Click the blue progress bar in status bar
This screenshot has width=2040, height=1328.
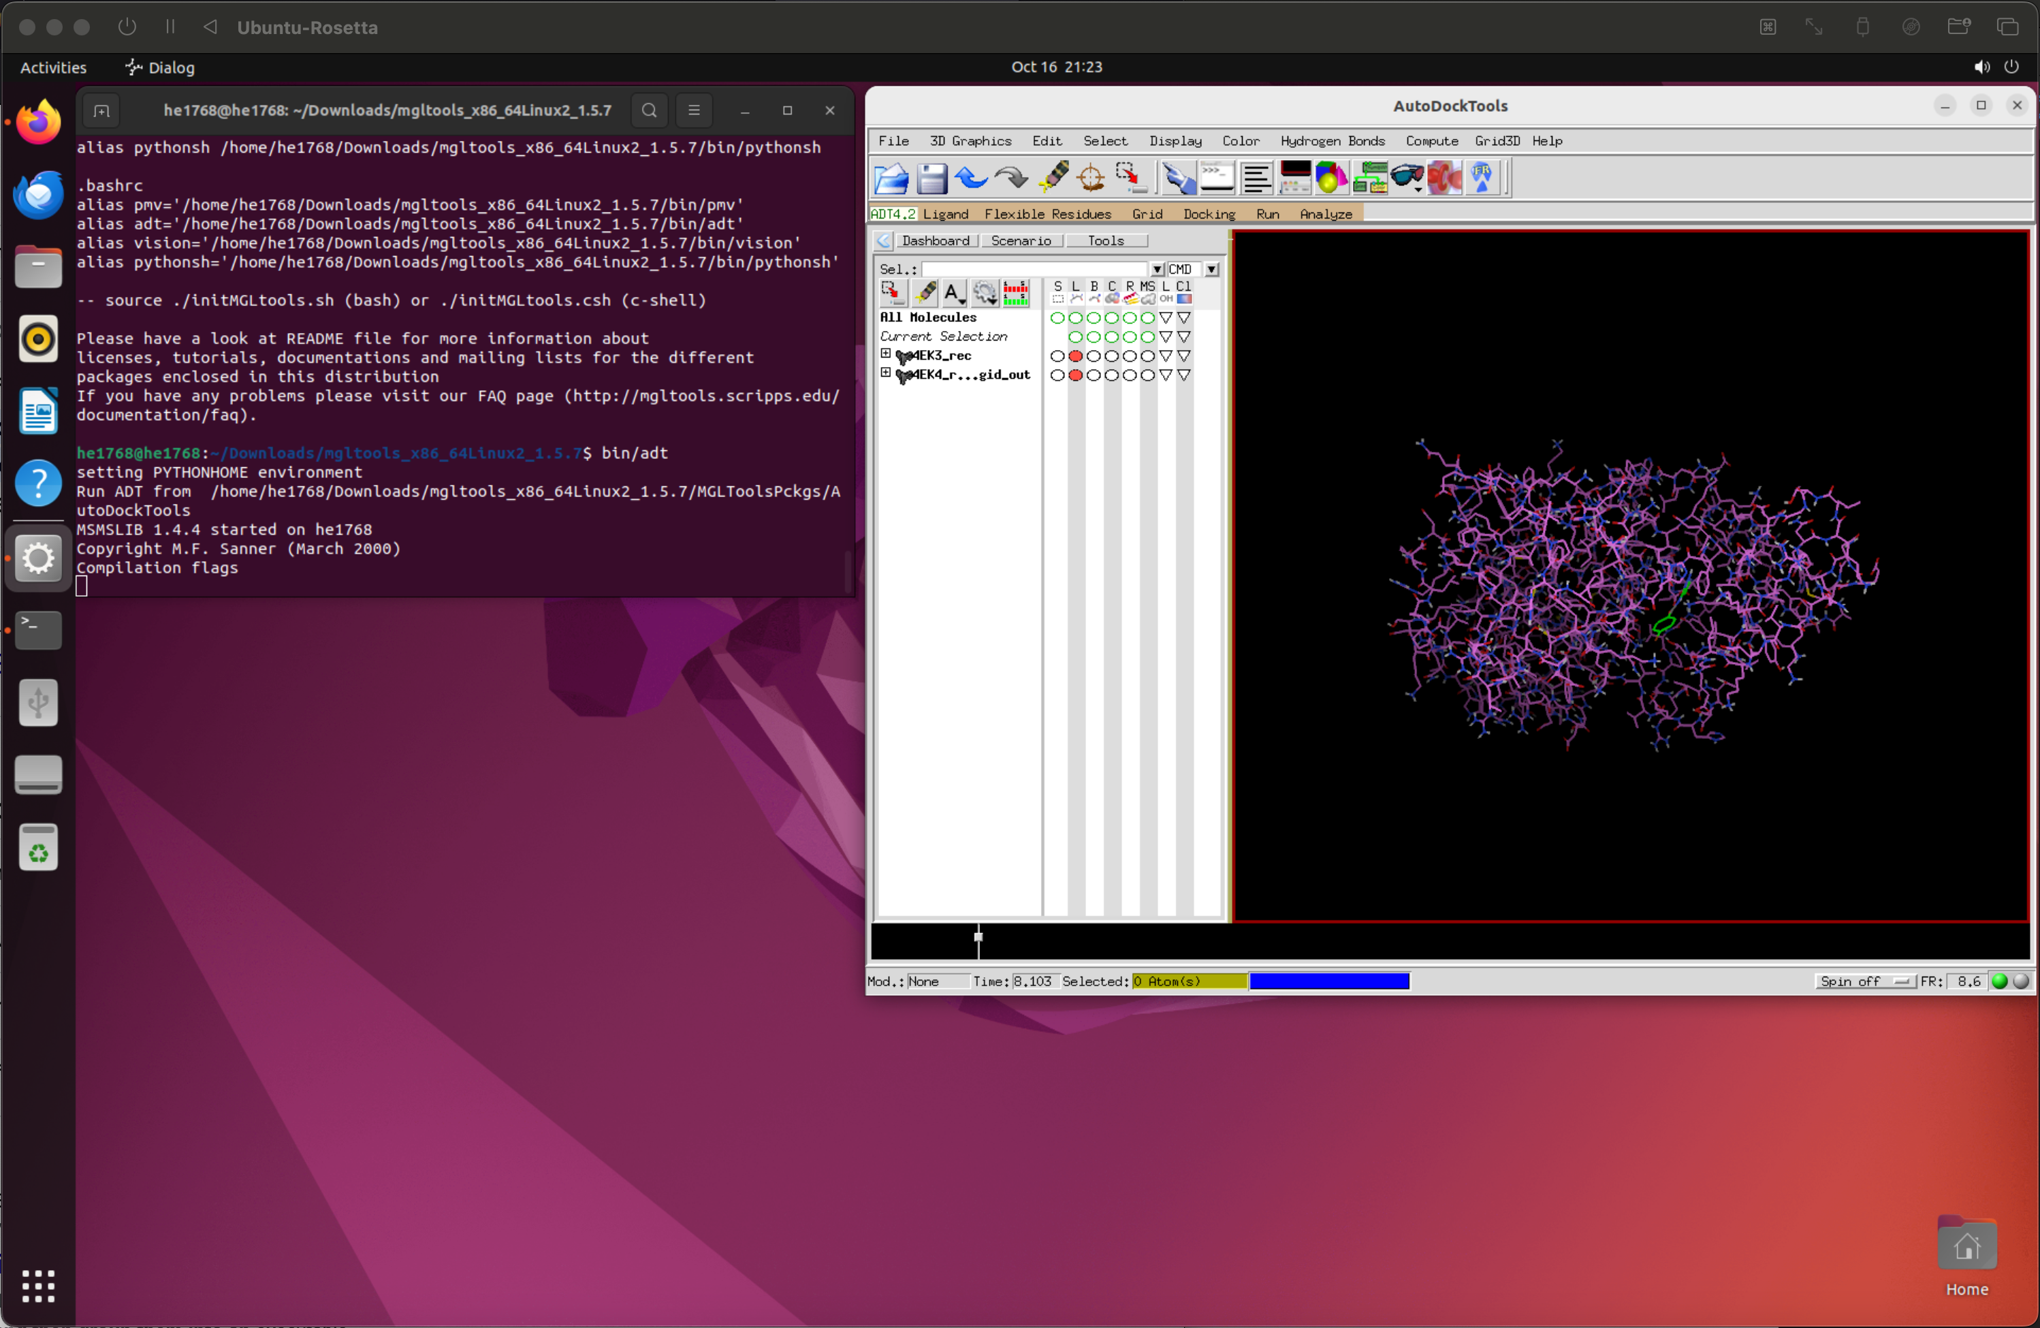pos(1328,981)
